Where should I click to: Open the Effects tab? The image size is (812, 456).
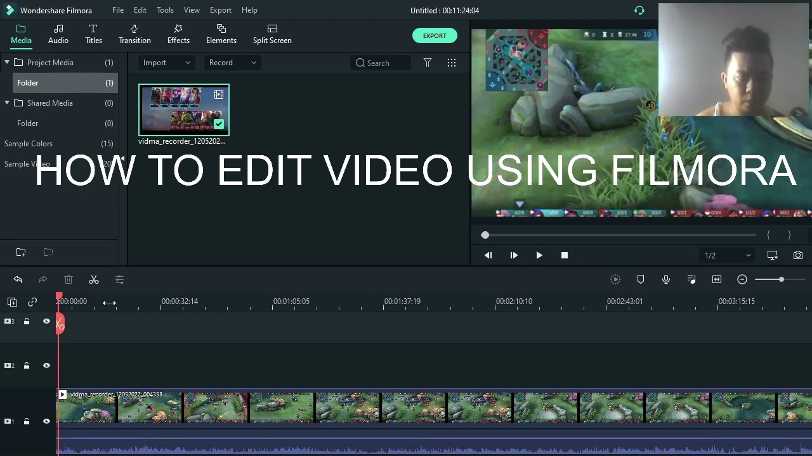(178, 34)
